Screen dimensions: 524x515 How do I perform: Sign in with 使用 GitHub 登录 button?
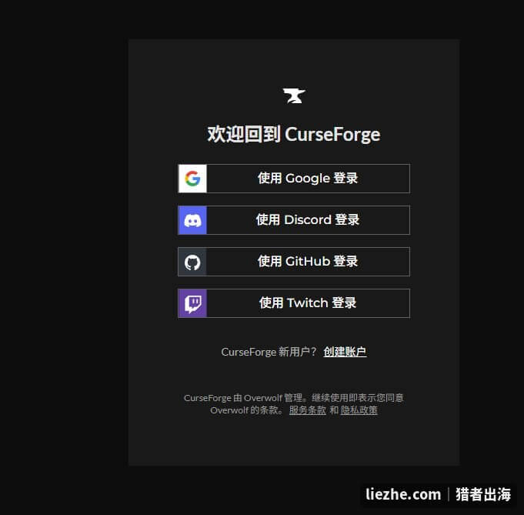pyautogui.click(x=294, y=262)
